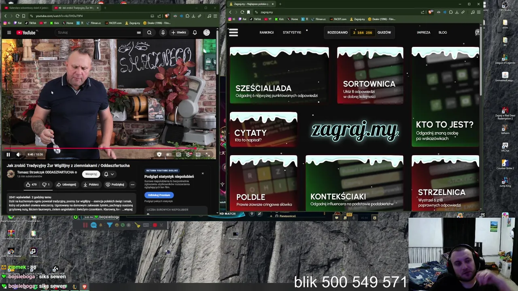
Task: Select the Zagraj.my browser tab
Action: tap(252, 4)
